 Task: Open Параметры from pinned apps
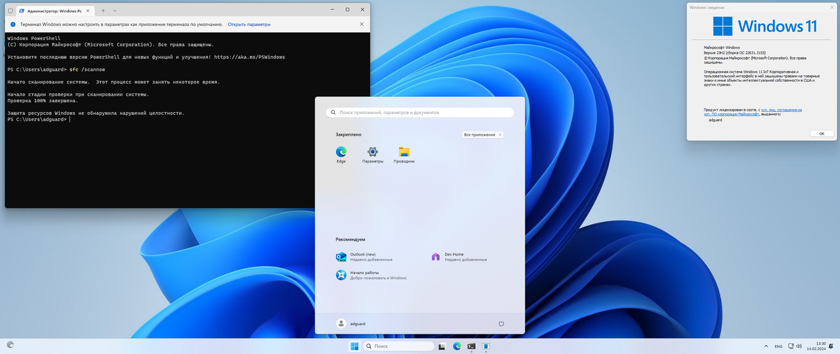[373, 155]
